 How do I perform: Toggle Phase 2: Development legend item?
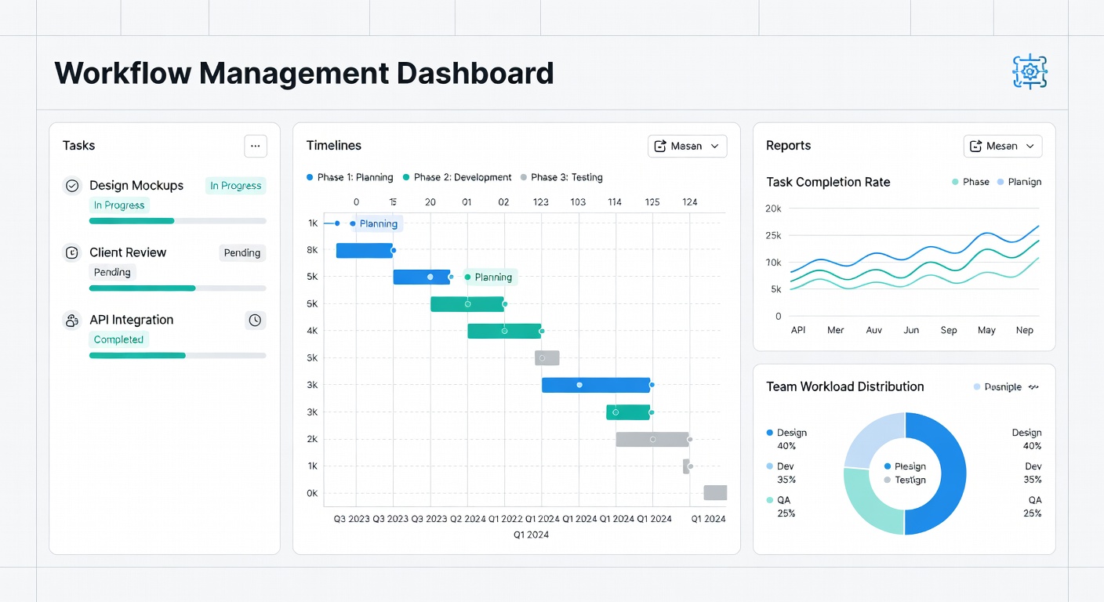pyautogui.click(x=457, y=177)
